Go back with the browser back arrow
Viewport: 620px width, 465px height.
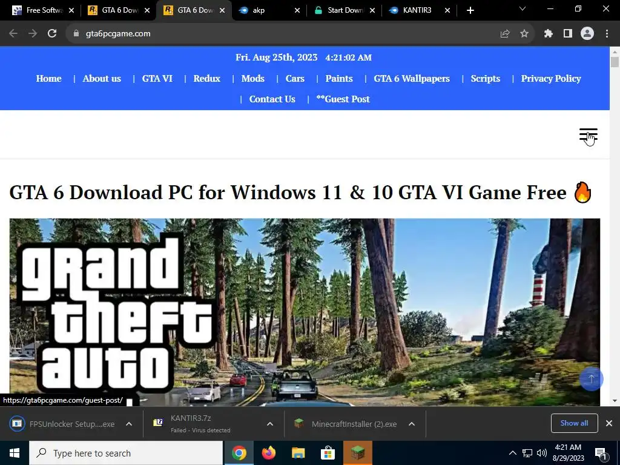tap(13, 34)
